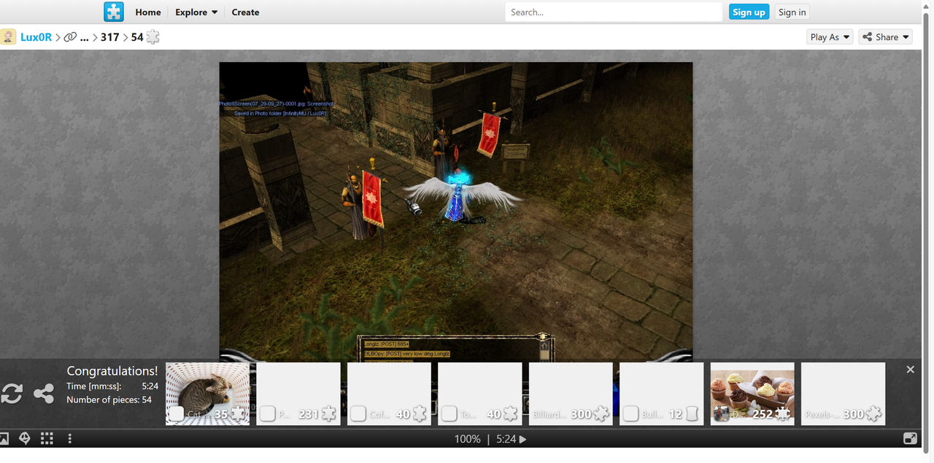Screen dimensions: 934x463
Task: Focus the Search input field
Action: [x=614, y=12]
